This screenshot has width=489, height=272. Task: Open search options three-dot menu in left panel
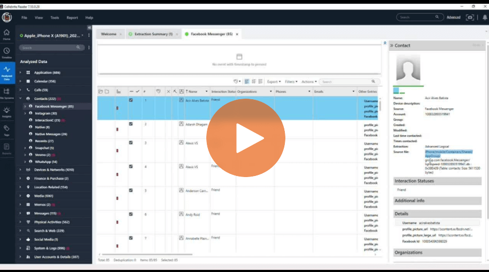pyautogui.click(x=89, y=47)
